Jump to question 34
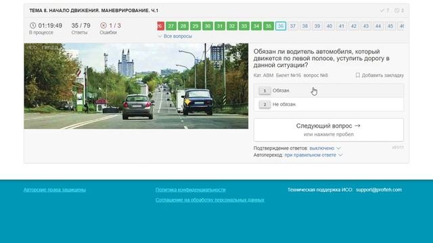Image resolution: width=433 pixels, height=243 pixels. tap(256, 26)
